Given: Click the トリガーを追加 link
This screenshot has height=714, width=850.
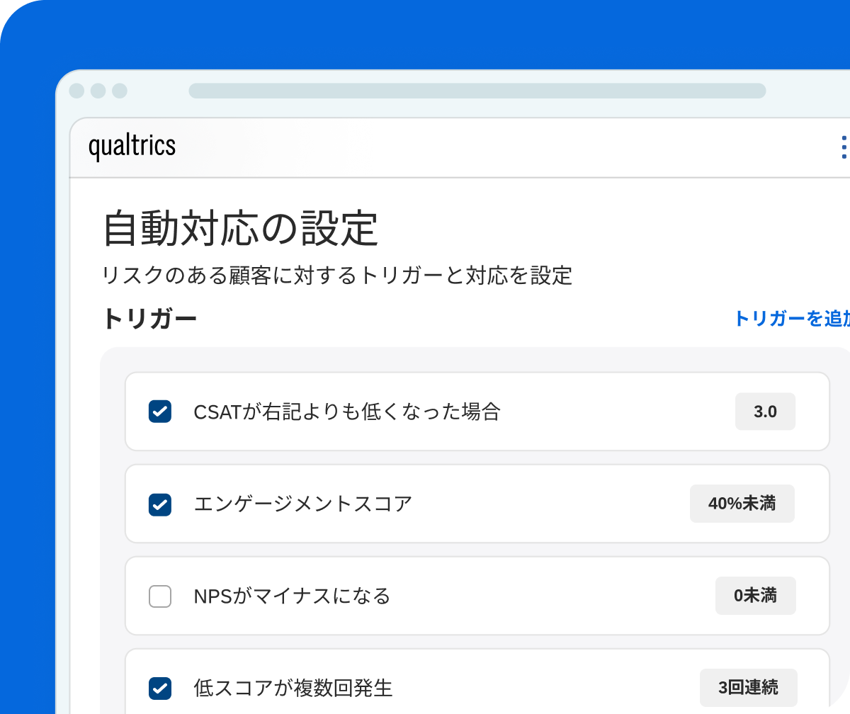Looking at the screenshot, I should [791, 319].
